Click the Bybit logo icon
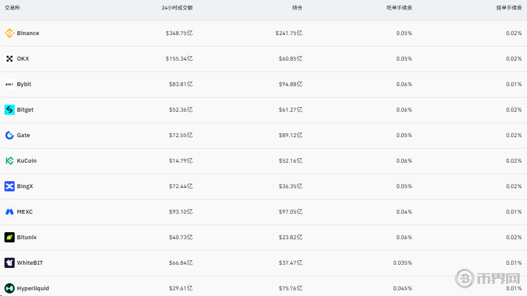The width and height of the screenshot is (527, 296). tap(10, 84)
